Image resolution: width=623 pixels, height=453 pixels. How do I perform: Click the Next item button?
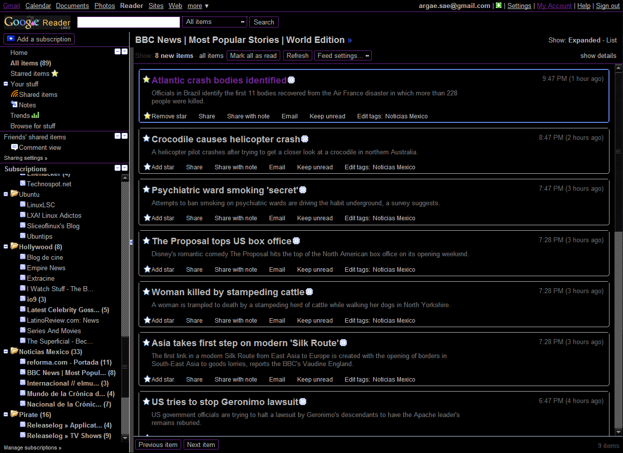(201, 445)
